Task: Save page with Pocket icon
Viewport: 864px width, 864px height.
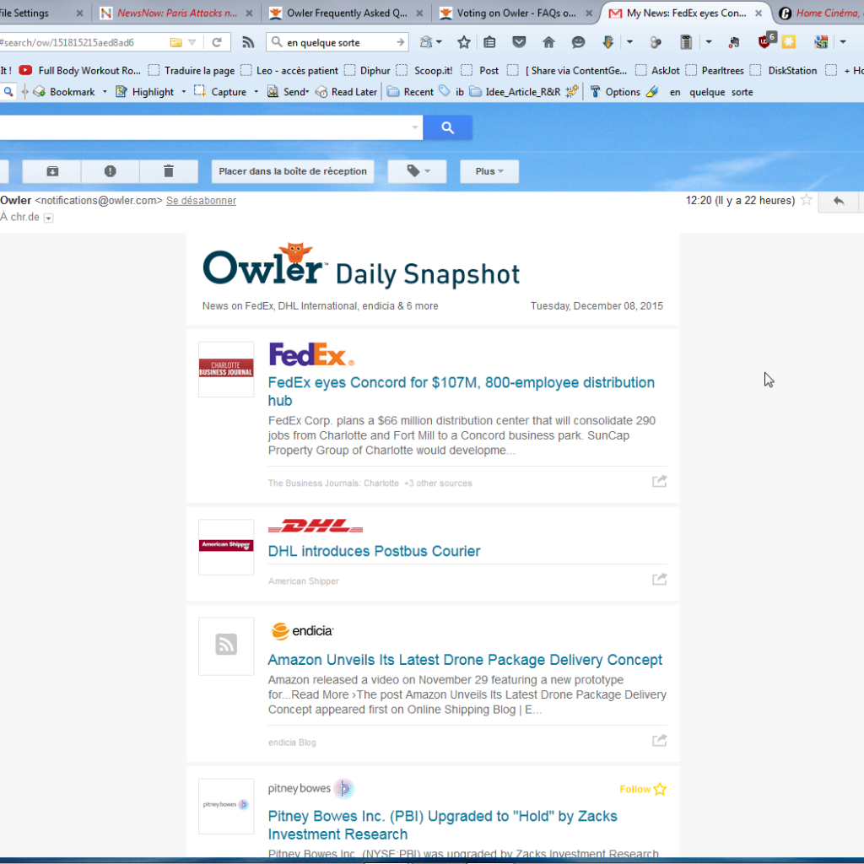Action: click(519, 42)
